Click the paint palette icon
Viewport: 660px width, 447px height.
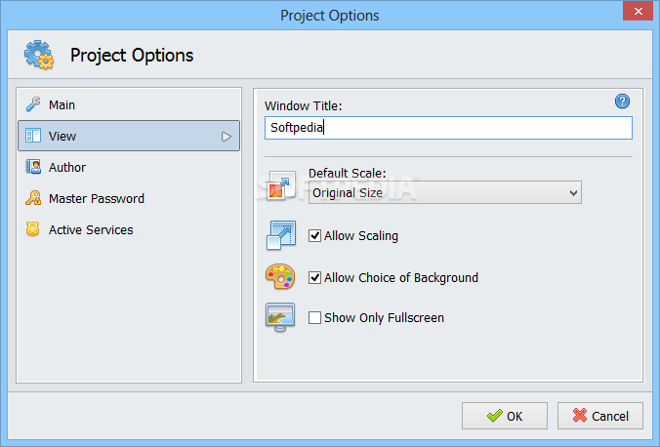click(280, 276)
